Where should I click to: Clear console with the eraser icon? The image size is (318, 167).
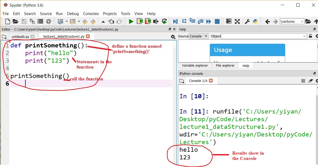311,81
